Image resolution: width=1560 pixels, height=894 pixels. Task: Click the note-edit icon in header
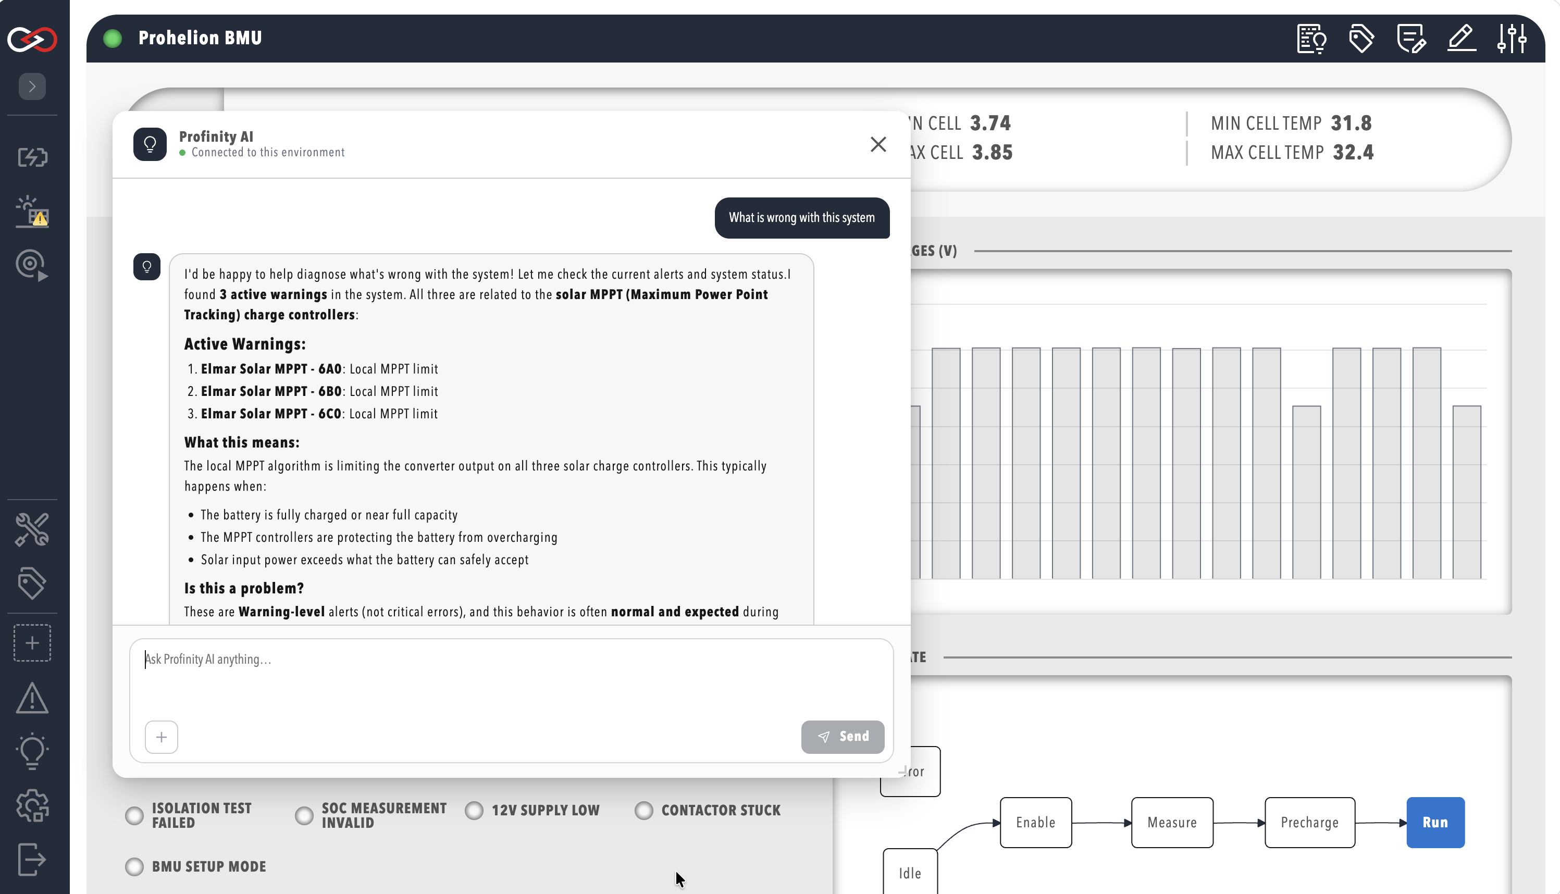click(1412, 39)
